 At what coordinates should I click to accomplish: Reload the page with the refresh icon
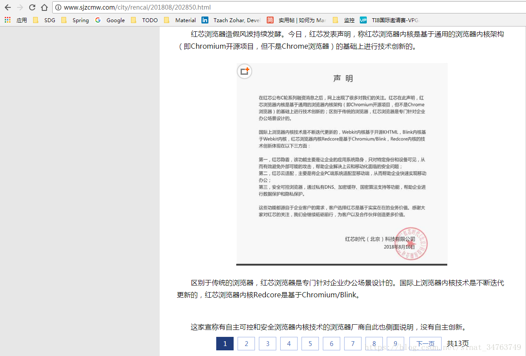pyautogui.click(x=32, y=7)
